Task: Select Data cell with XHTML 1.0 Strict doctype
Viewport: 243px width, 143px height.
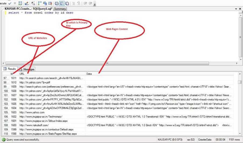Action: [x=159, y=125]
